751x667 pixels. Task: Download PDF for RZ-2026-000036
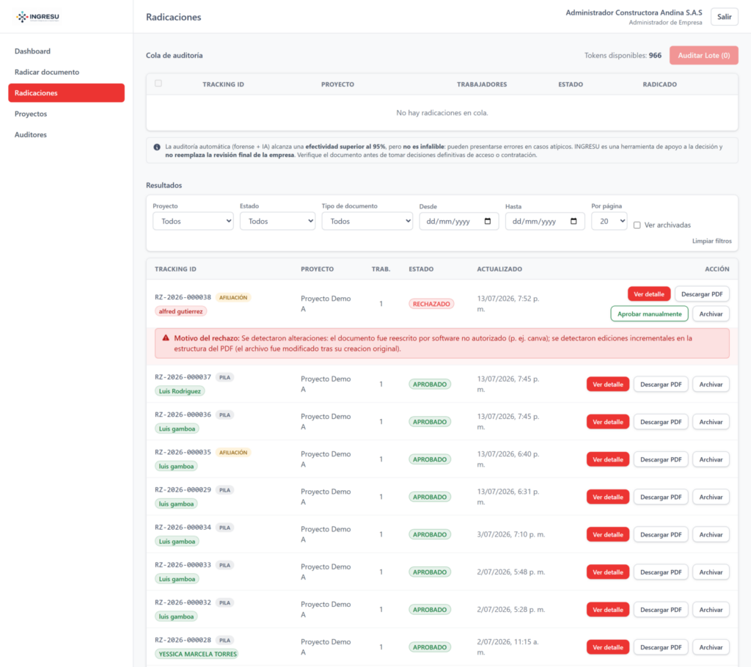point(661,422)
